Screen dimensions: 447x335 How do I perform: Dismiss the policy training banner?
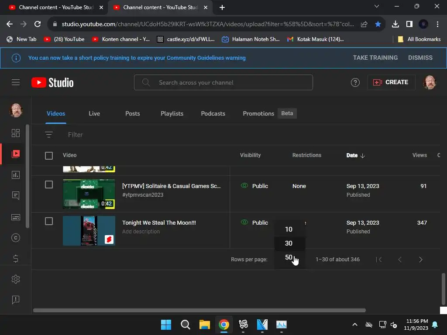[x=420, y=58]
